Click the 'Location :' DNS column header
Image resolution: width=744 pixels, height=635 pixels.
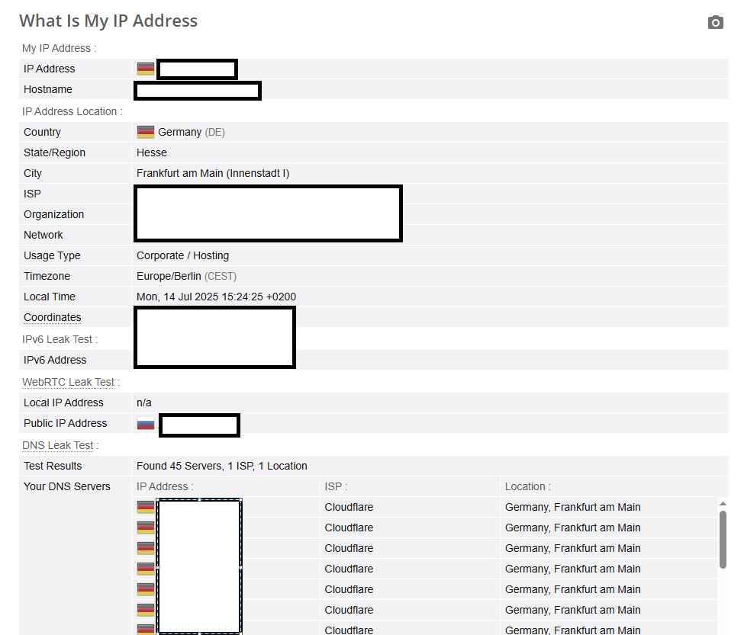(527, 486)
